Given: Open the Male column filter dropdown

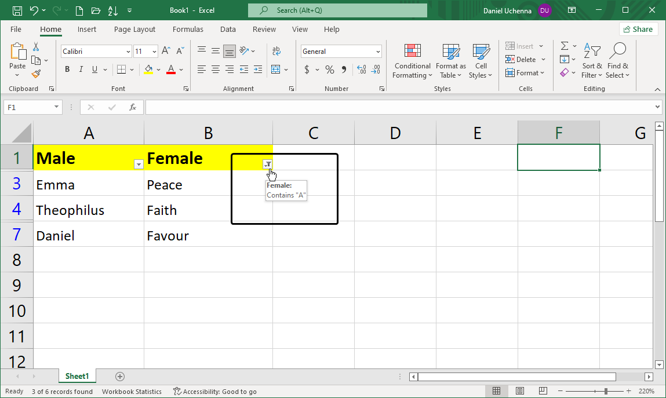Looking at the screenshot, I should click(139, 165).
